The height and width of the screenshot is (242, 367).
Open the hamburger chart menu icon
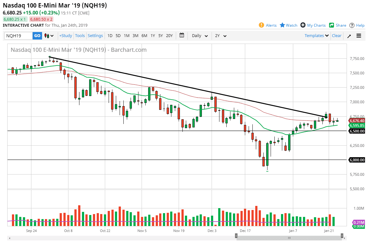click(359, 36)
